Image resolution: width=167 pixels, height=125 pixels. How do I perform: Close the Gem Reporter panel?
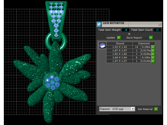pyautogui.click(x=160, y=24)
